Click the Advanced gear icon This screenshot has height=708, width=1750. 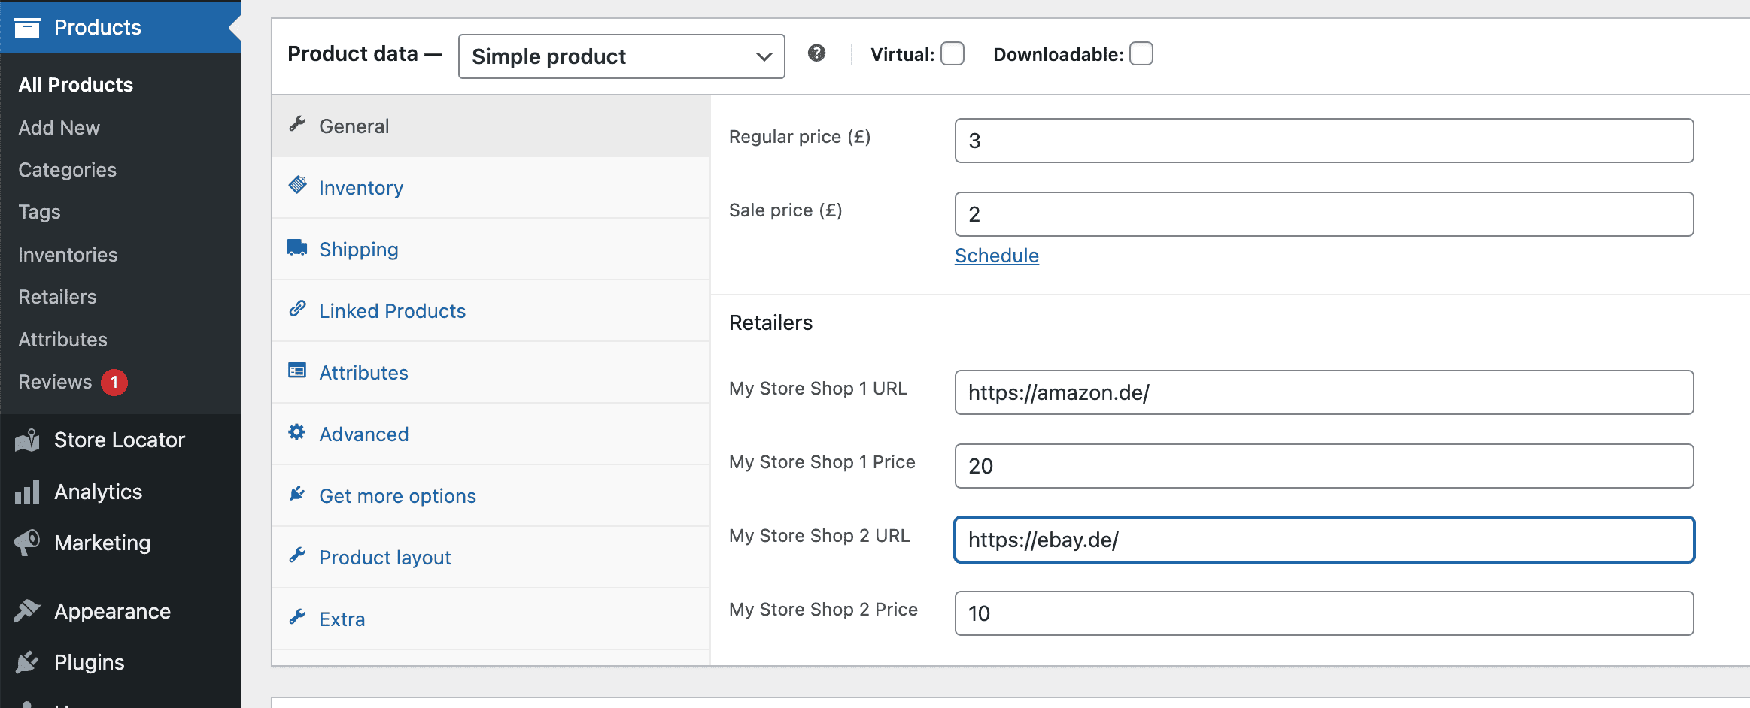coord(297,432)
